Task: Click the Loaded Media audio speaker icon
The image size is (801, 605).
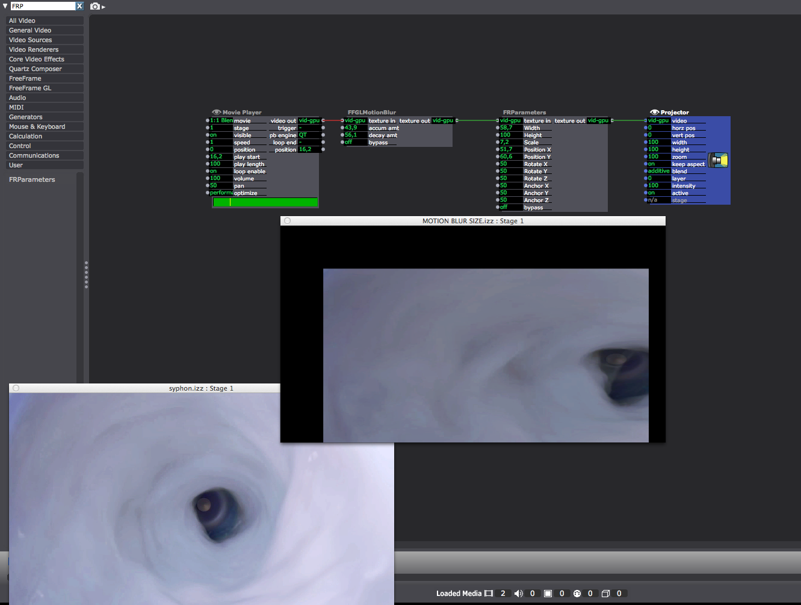Action: point(518,594)
